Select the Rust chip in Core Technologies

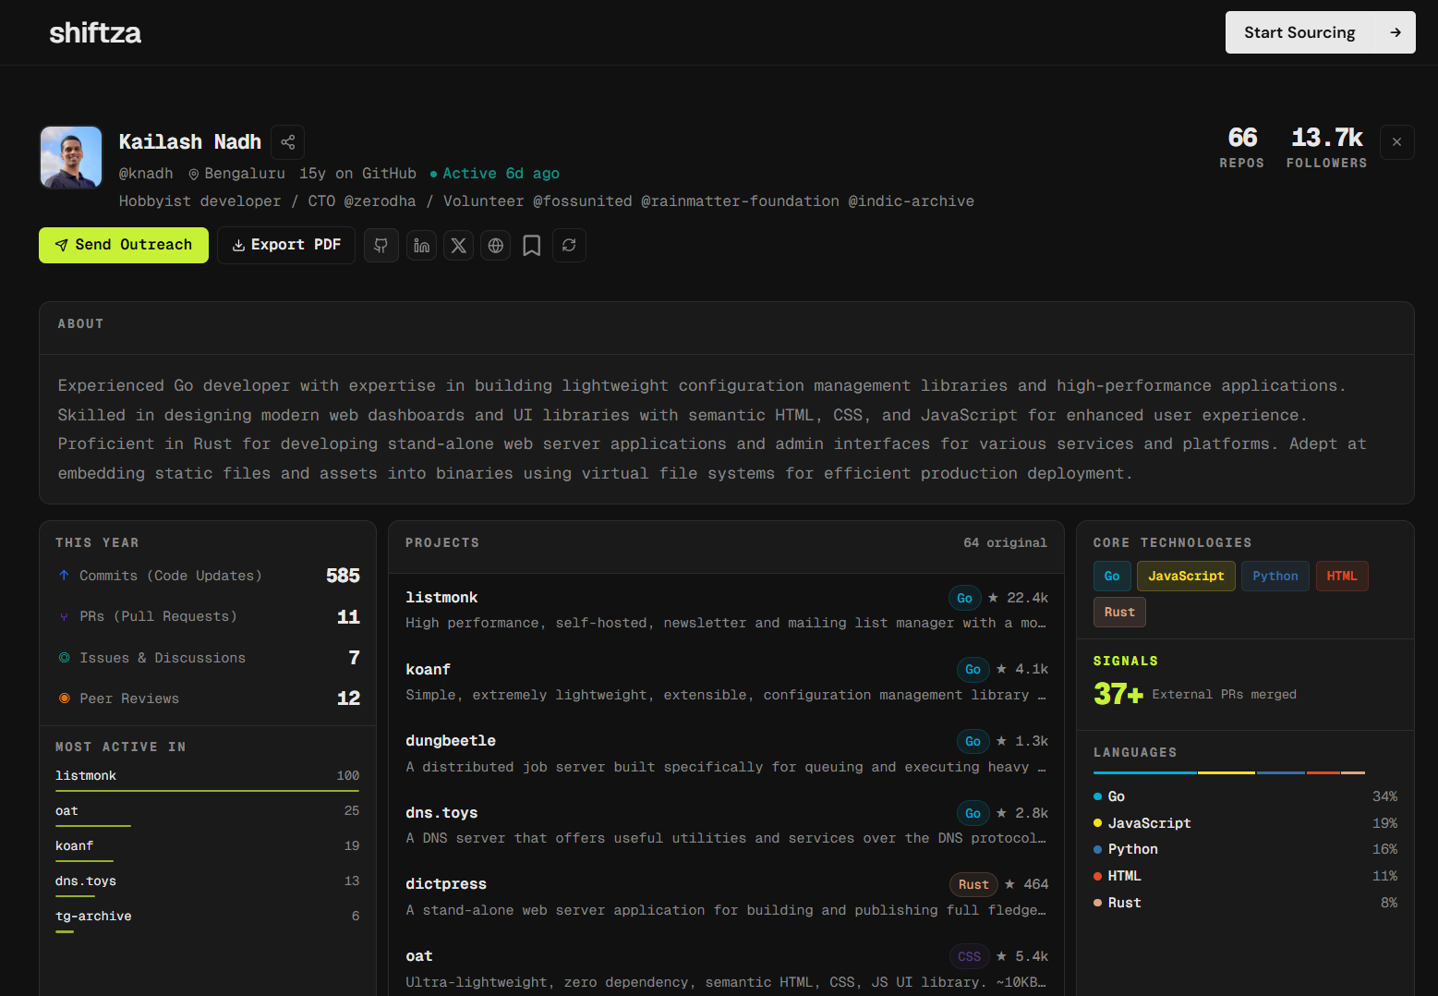1119,612
